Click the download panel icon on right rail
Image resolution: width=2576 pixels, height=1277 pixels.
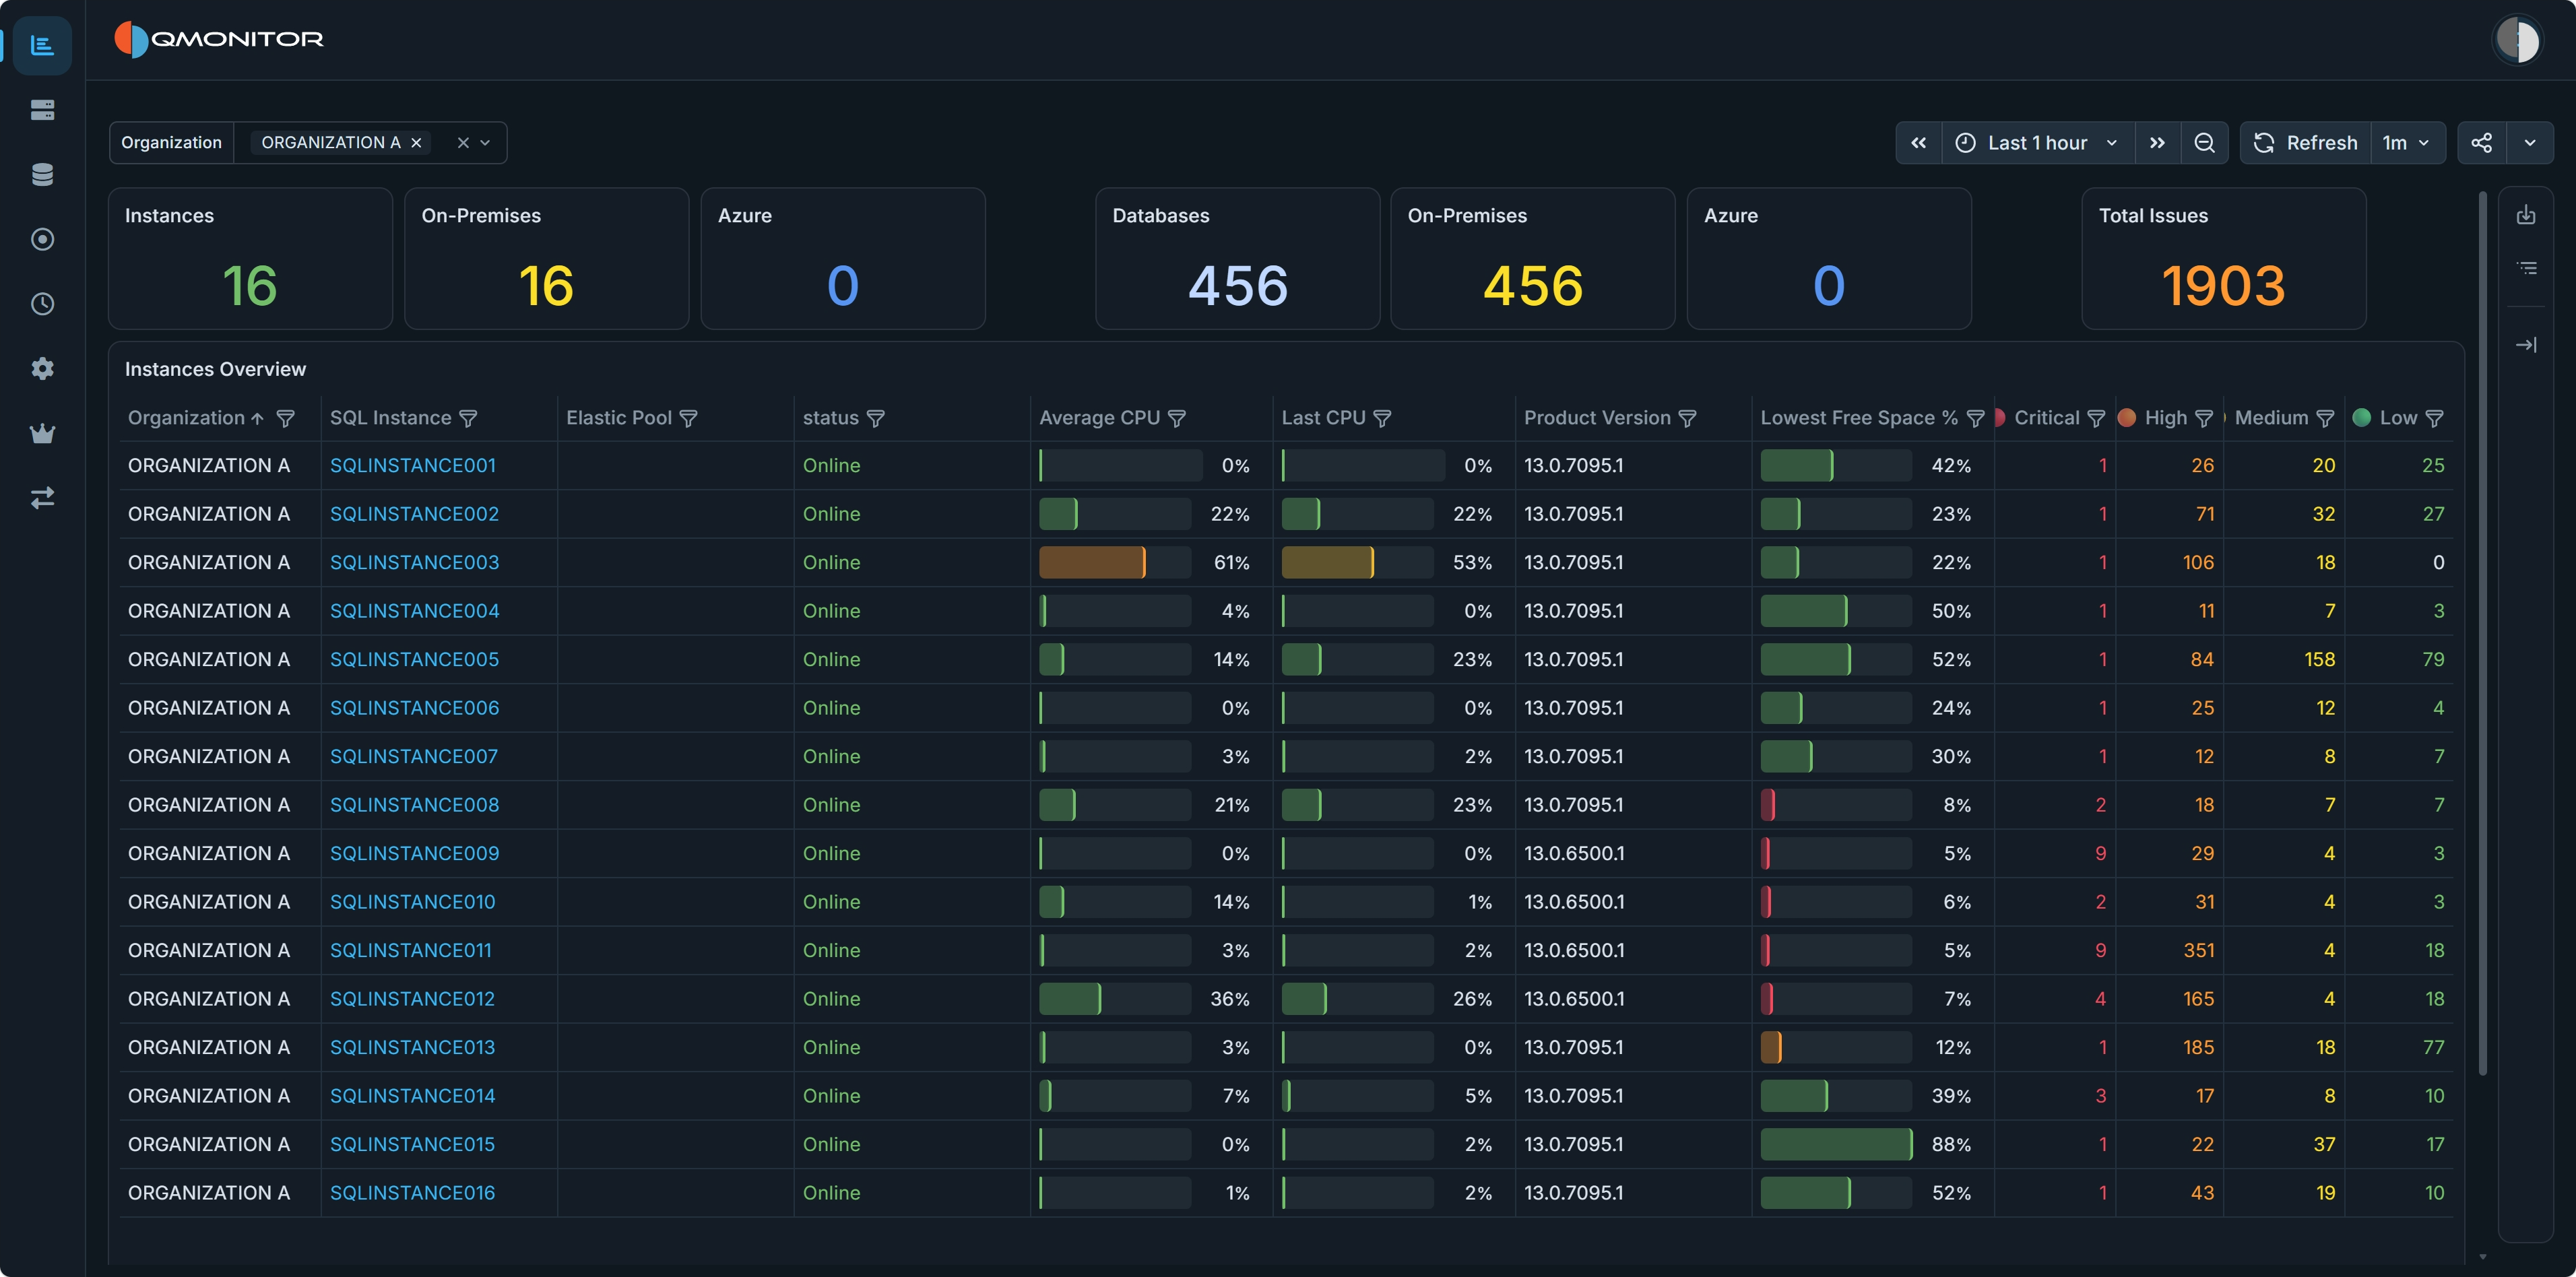click(x=2526, y=215)
